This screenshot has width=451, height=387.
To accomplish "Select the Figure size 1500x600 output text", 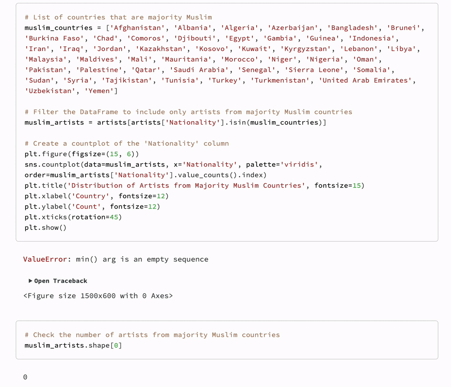I will pyautogui.click(x=98, y=296).
